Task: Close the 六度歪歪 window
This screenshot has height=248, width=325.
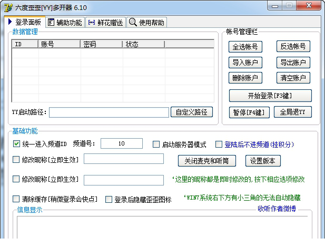Action: [309, 5]
